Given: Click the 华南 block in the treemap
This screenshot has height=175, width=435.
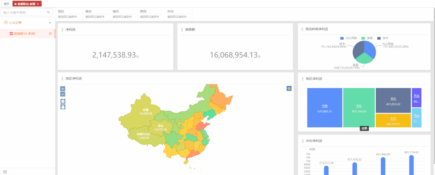Looking at the screenshot, I should click(x=325, y=108).
